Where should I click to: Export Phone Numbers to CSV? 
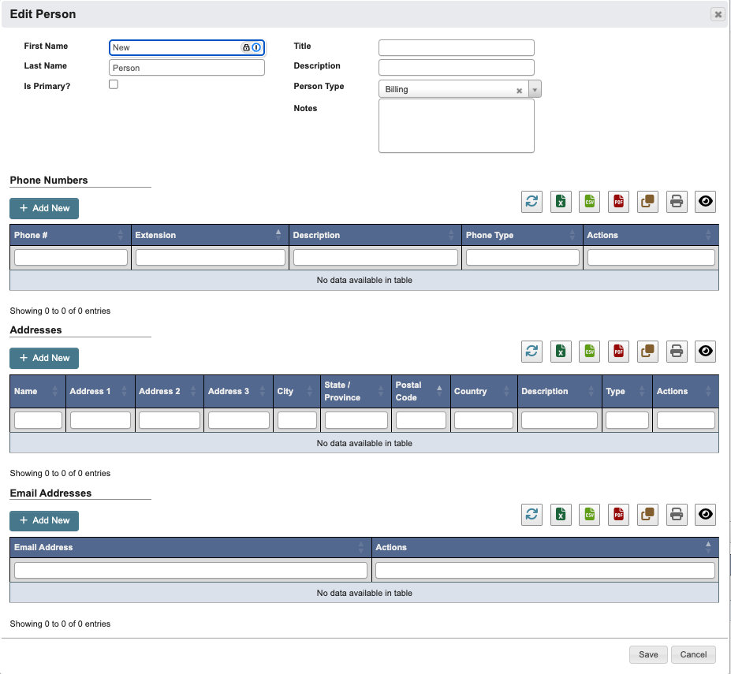(x=589, y=202)
